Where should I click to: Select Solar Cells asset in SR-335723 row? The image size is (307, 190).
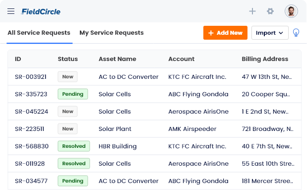[x=115, y=94]
